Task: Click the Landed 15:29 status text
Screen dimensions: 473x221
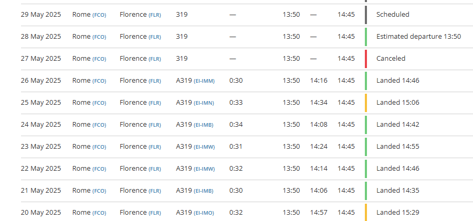Action: tap(397, 213)
